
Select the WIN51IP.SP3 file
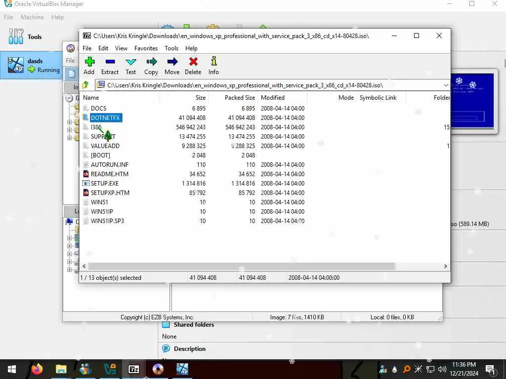pos(107,221)
